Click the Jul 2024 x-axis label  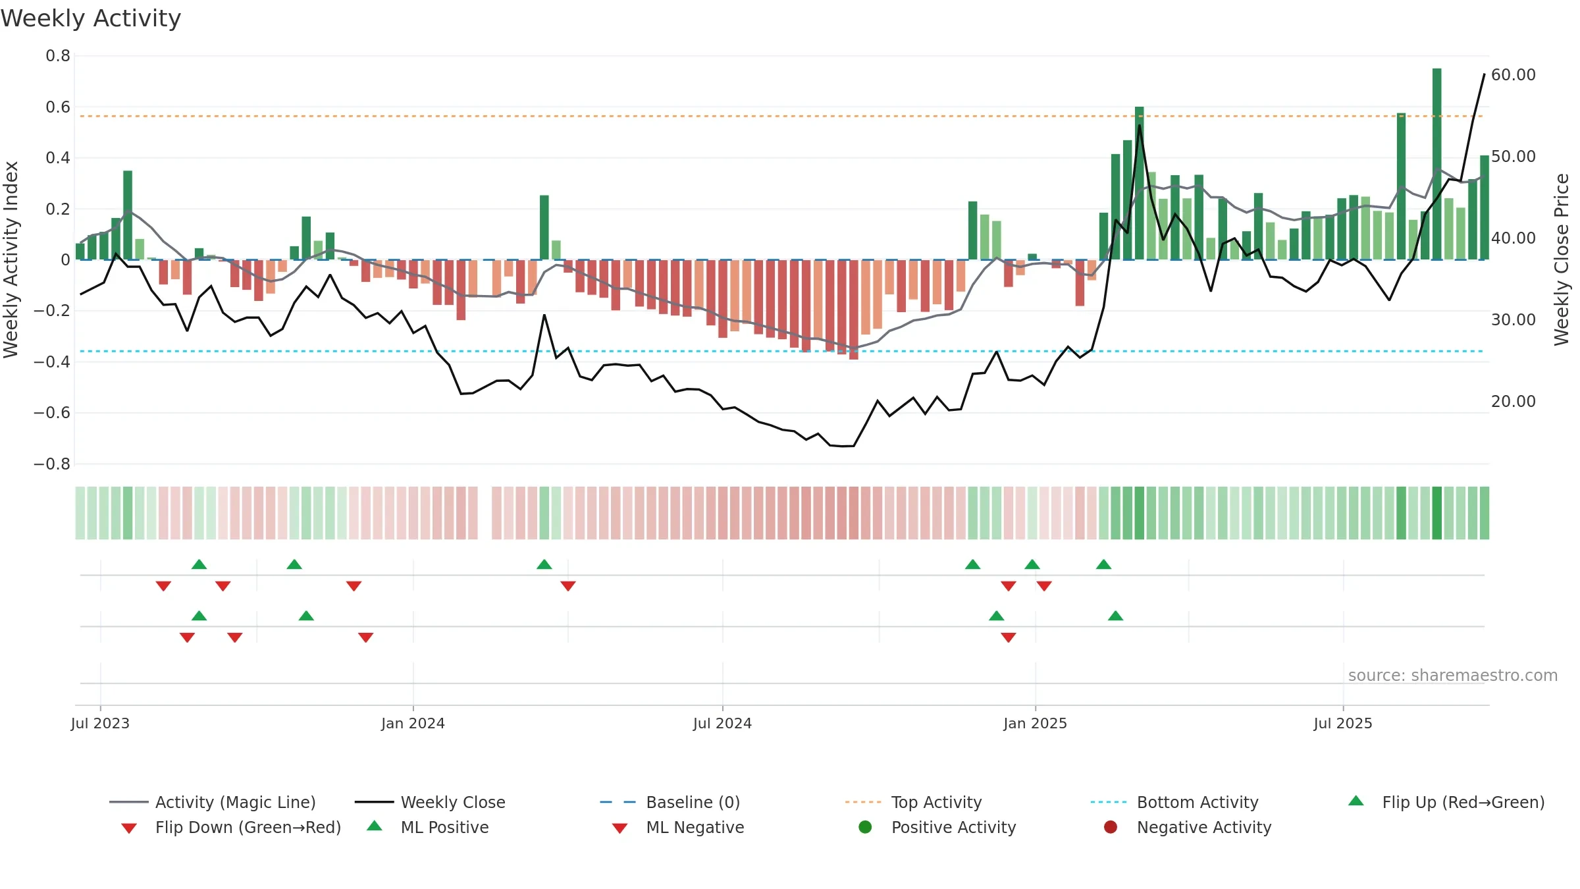[x=722, y=723]
